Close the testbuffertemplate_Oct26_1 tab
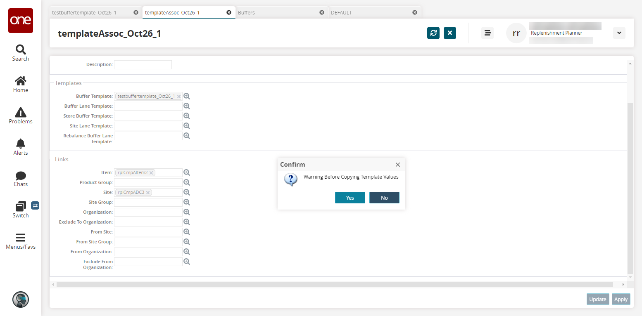This screenshot has height=316, width=642. pos(136,12)
